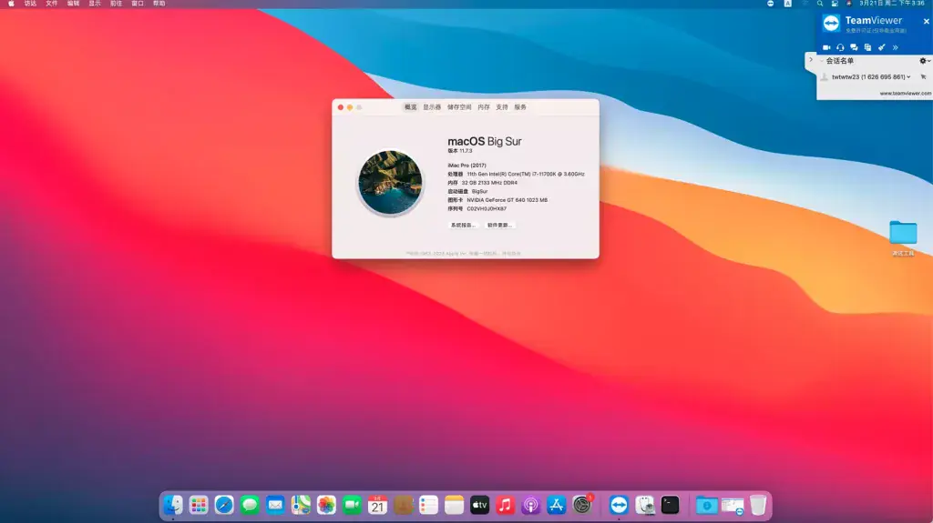The image size is (933, 523).
Task: Open the Notes app in the Dock
Action: tap(454, 505)
